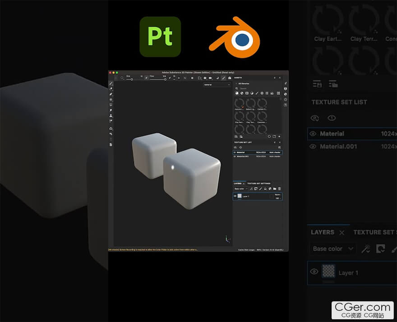Hide Layer 1 using its eye icon
The height and width of the screenshot is (322, 397).
pyautogui.click(x=235, y=196)
